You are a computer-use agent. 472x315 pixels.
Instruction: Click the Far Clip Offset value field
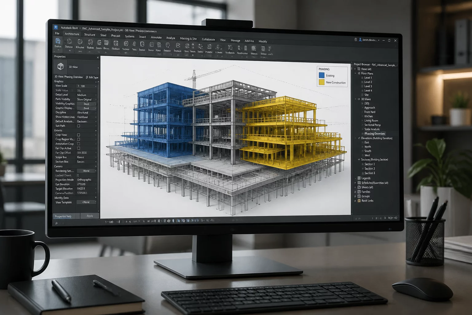pos(86,153)
